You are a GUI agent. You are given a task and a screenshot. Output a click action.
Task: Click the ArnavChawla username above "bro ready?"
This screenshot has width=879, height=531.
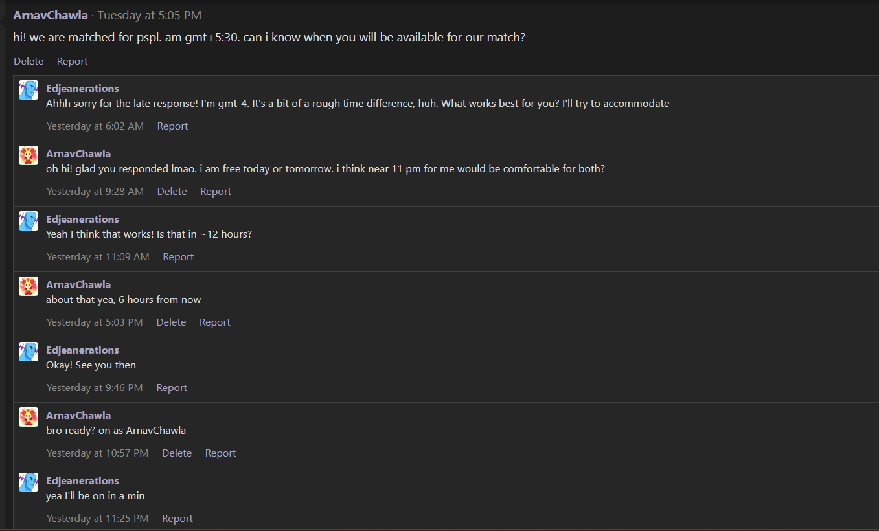click(x=78, y=416)
